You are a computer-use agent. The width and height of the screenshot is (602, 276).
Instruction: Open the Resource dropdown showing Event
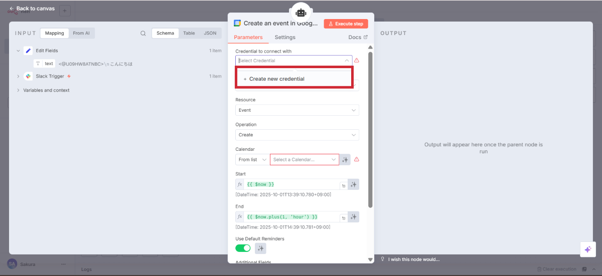click(297, 110)
